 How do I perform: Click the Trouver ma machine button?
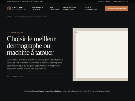(x=116, y=8)
